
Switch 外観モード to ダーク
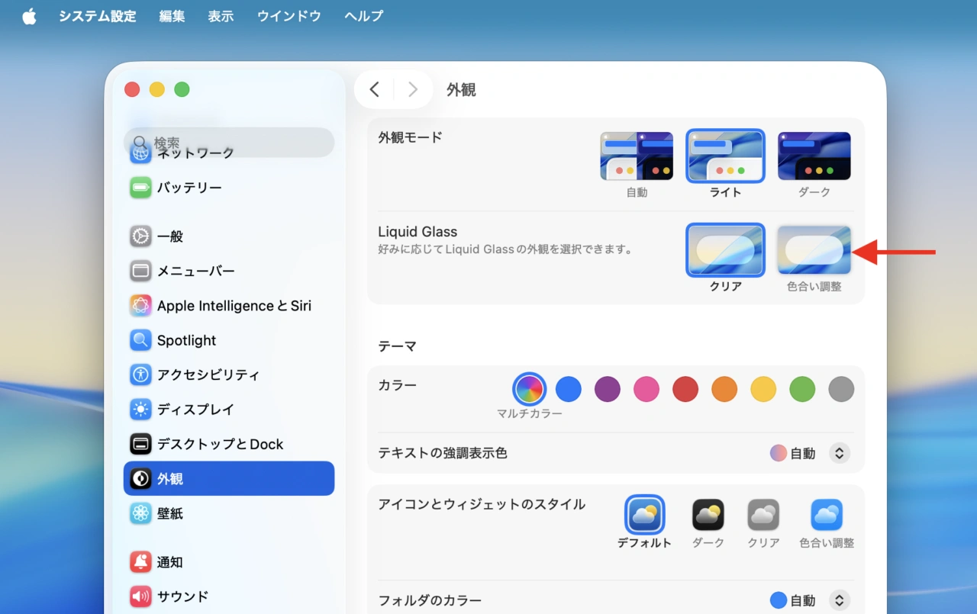(x=814, y=156)
